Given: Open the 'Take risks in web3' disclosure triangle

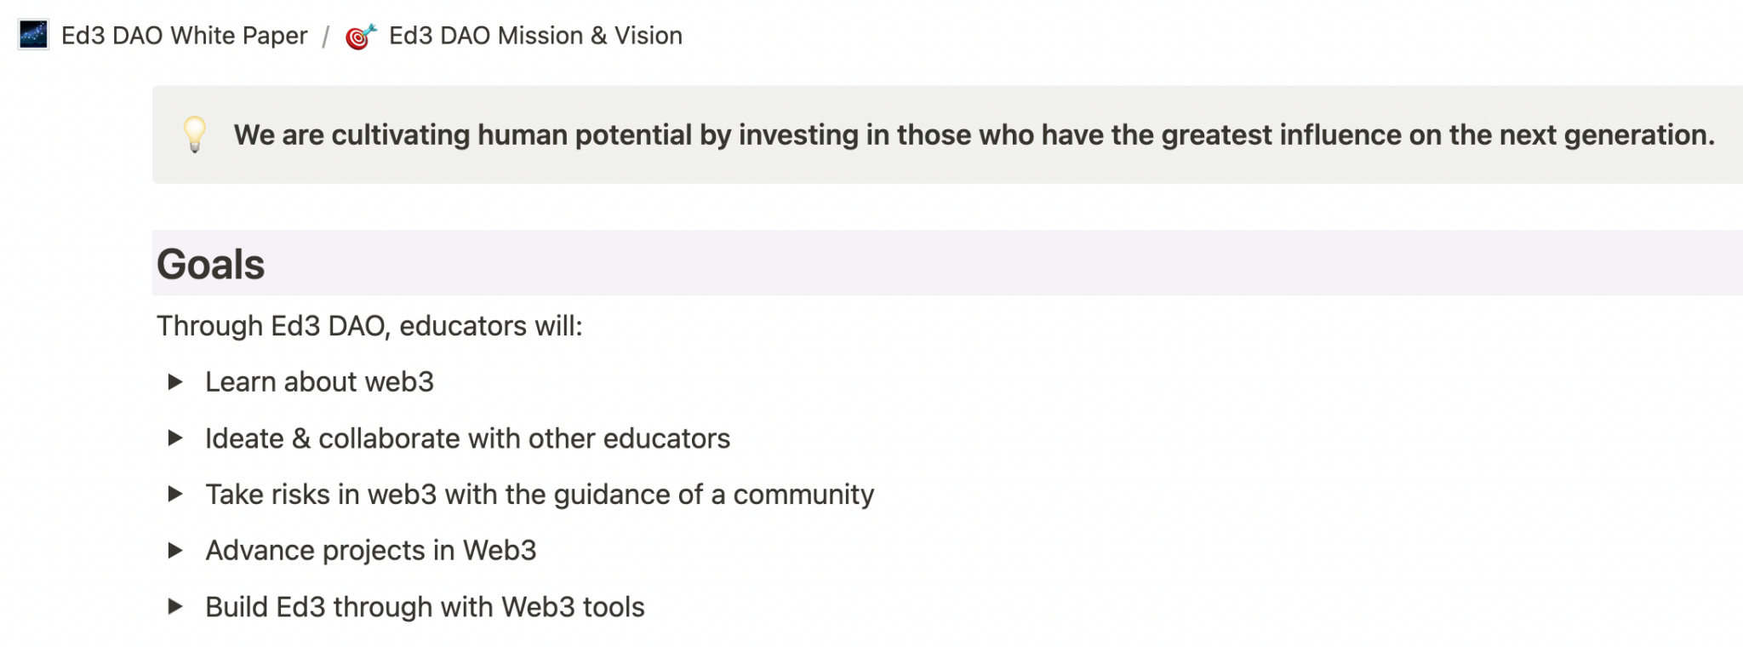Looking at the screenshot, I should coord(176,495).
